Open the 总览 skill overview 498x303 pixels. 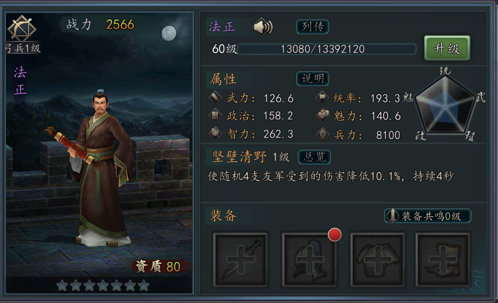coord(314,157)
